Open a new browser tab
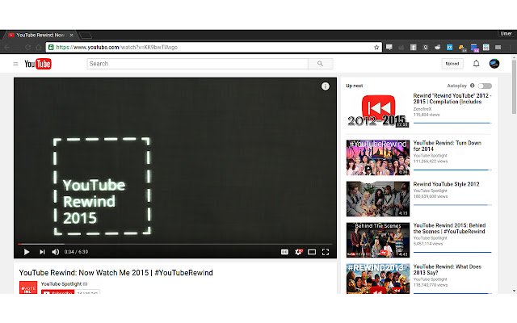Viewport: 517px width, 323px height. 86,35
